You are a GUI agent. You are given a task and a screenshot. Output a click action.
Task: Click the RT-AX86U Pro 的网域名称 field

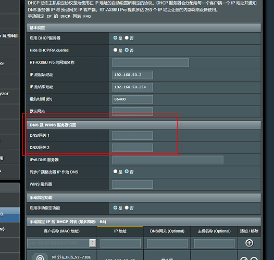pyautogui.click(x=151, y=62)
